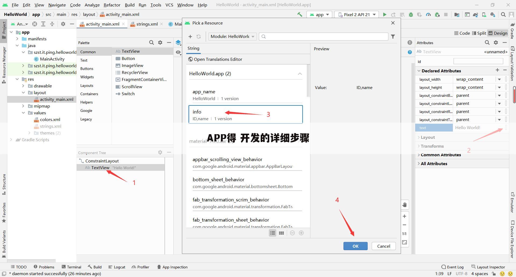The width and height of the screenshot is (516, 277).
Task: Open the Refactor menu
Action: (112, 5)
